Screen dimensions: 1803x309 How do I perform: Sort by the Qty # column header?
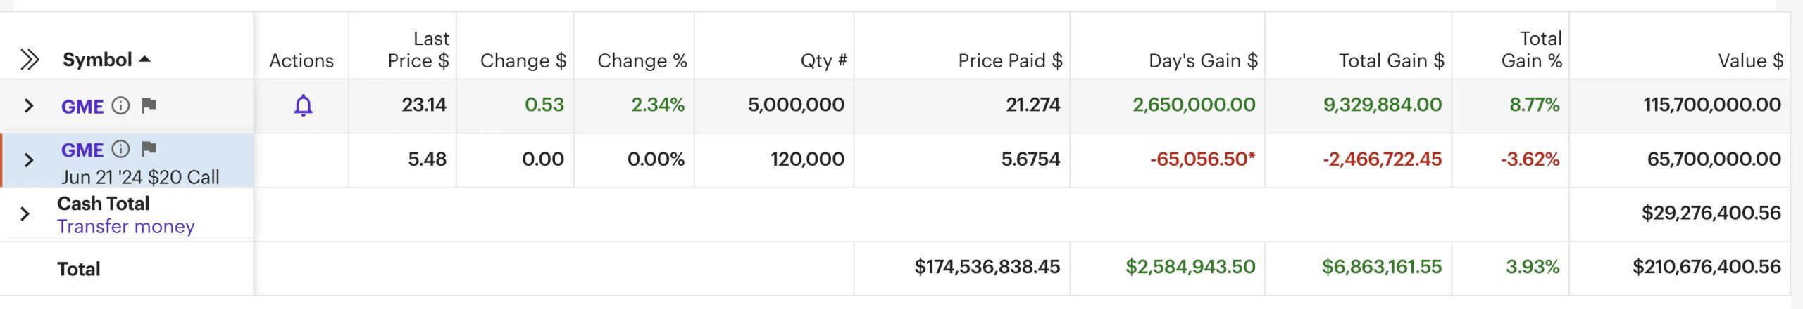click(823, 61)
